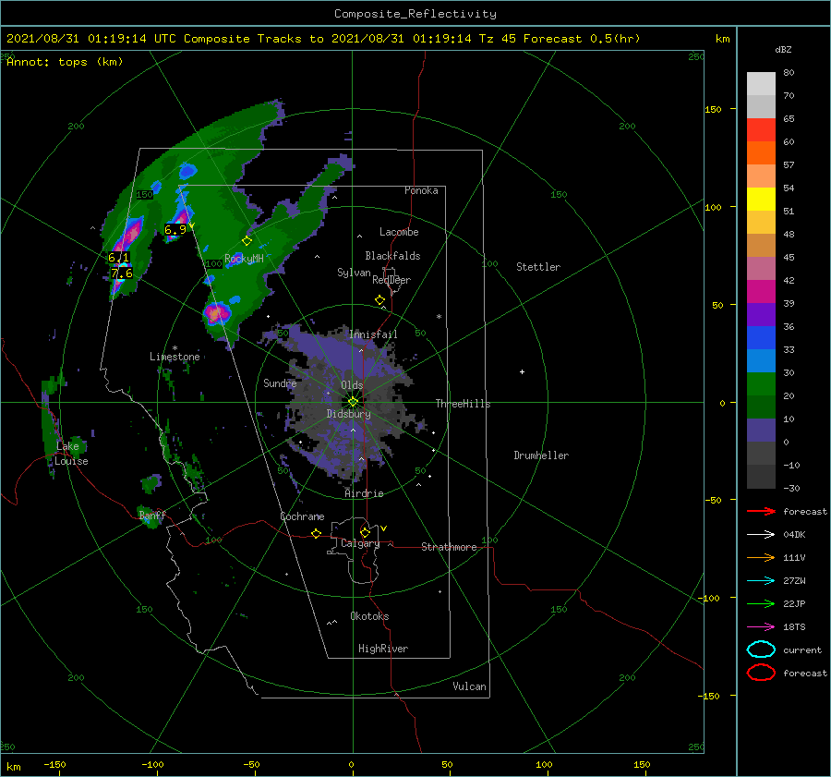Select the magenta 39-42 dBZ swatch
Viewport: 831px width, 777px height.
pyautogui.click(x=761, y=292)
